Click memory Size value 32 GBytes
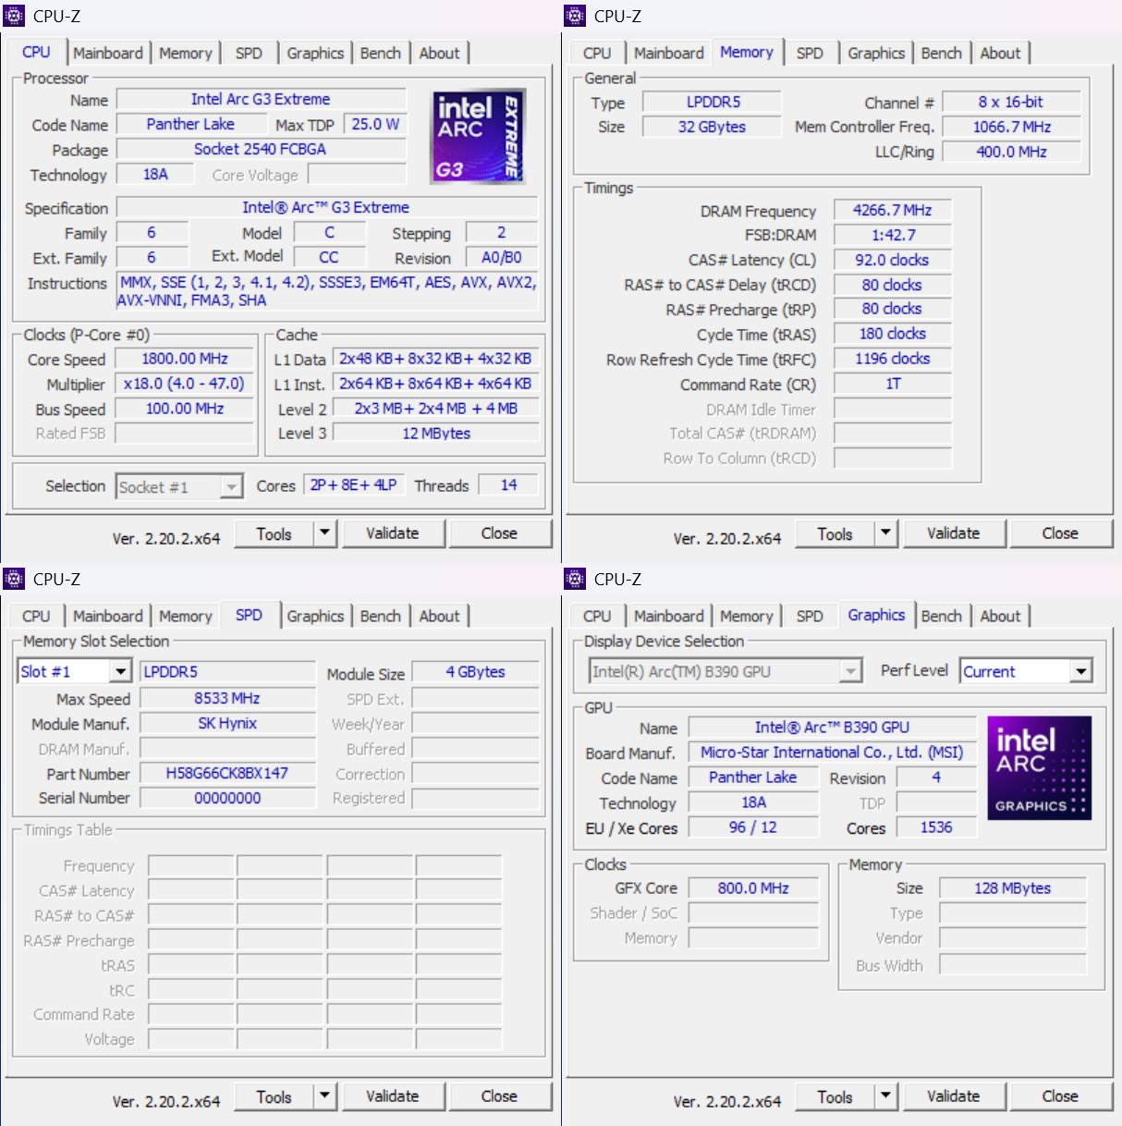This screenshot has width=1122, height=1126. tap(713, 127)
